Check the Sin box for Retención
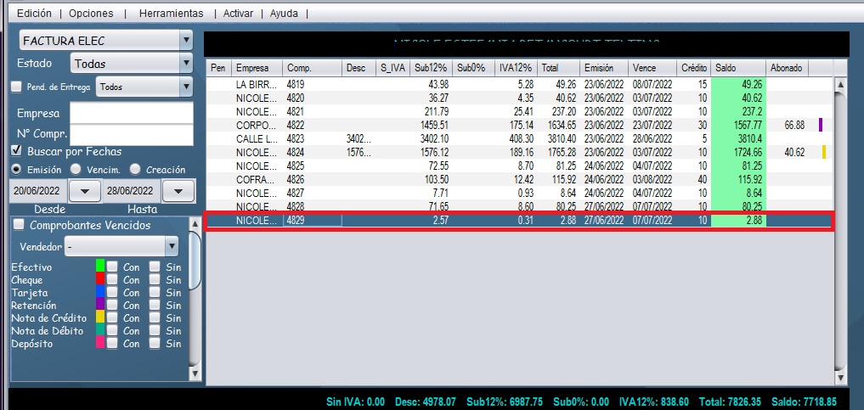This screenshot has width=864, height=410. (x=155, y=306)
